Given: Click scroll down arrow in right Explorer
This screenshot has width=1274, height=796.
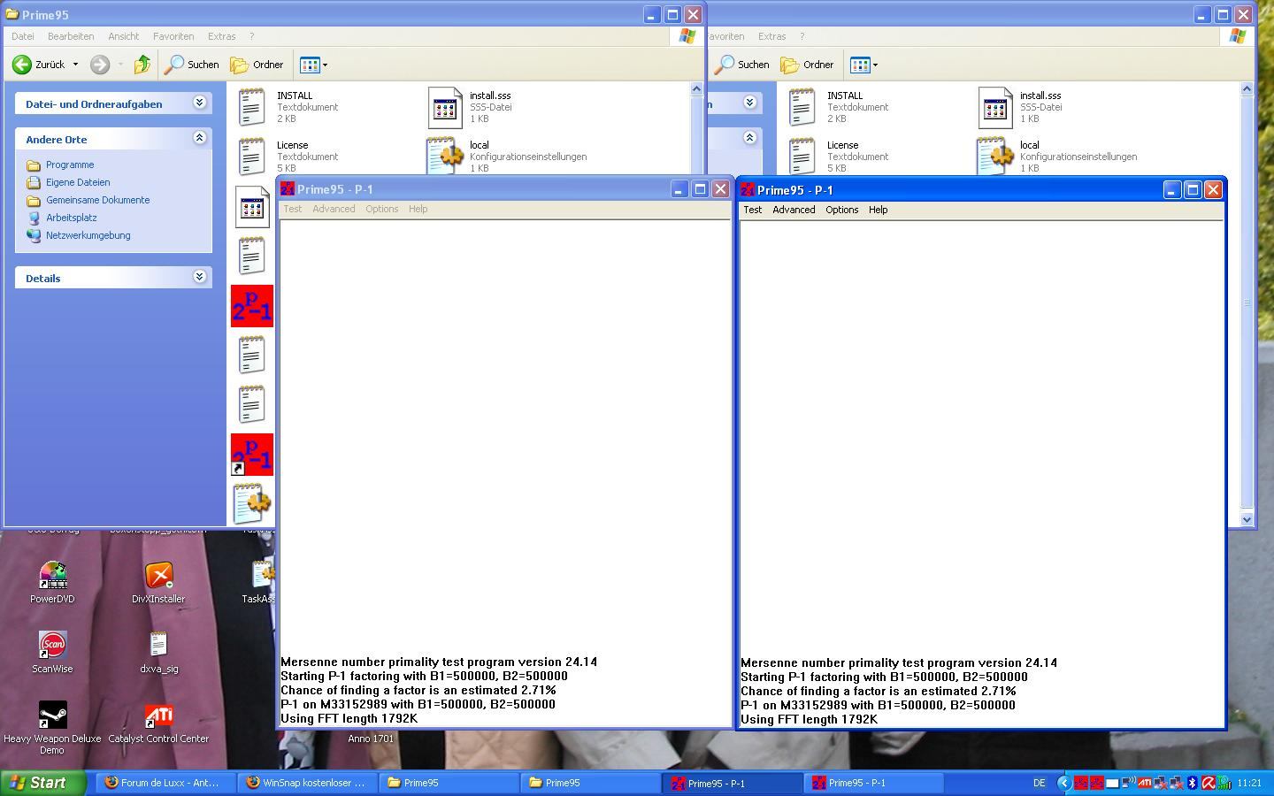Looking at the screenshot, I should pyautogui.click(x=1247, y=519).
